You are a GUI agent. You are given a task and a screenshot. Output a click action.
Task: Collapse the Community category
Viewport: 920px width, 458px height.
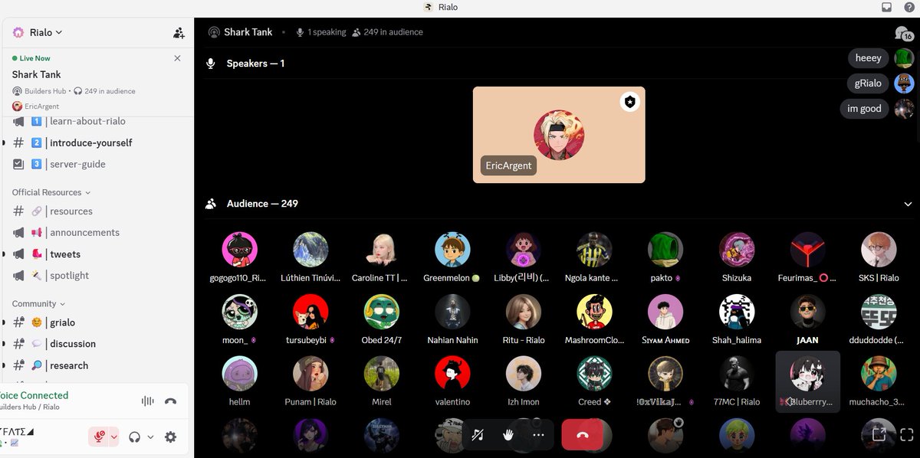click(x=38, y=303)
